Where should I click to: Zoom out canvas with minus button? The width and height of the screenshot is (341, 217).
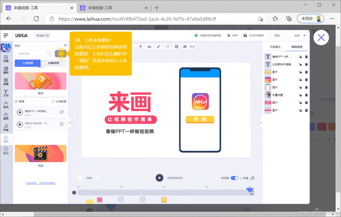coord(80,178)
